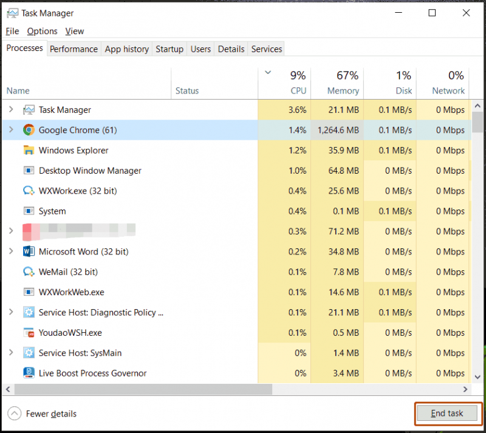Expand the Microsoft Word (32 bit) group
Screen dimensions: 486x433
pyautogui.click(x=11, y=251)
